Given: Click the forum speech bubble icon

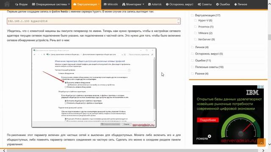Looking at the screenshot, I should 17,4.
